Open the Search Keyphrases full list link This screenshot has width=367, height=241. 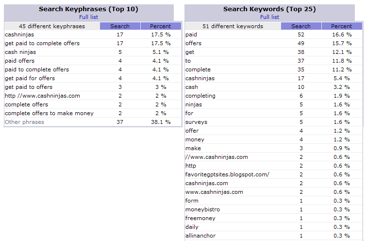point(88,17)
